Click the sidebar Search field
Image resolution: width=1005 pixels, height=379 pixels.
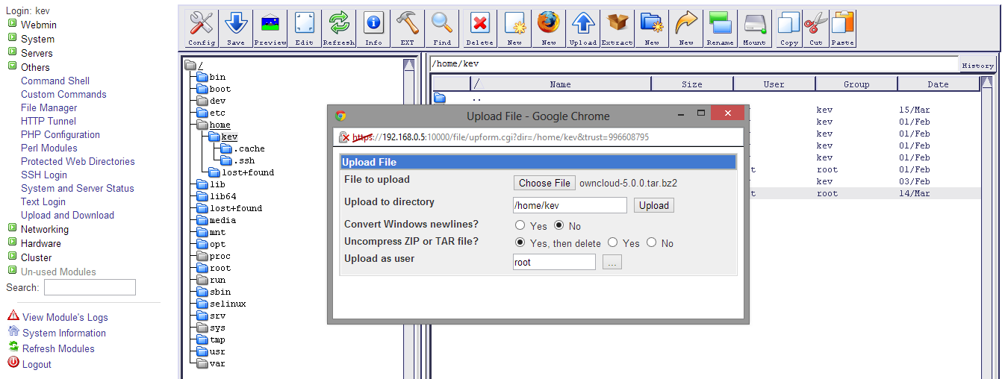(90, 287)
